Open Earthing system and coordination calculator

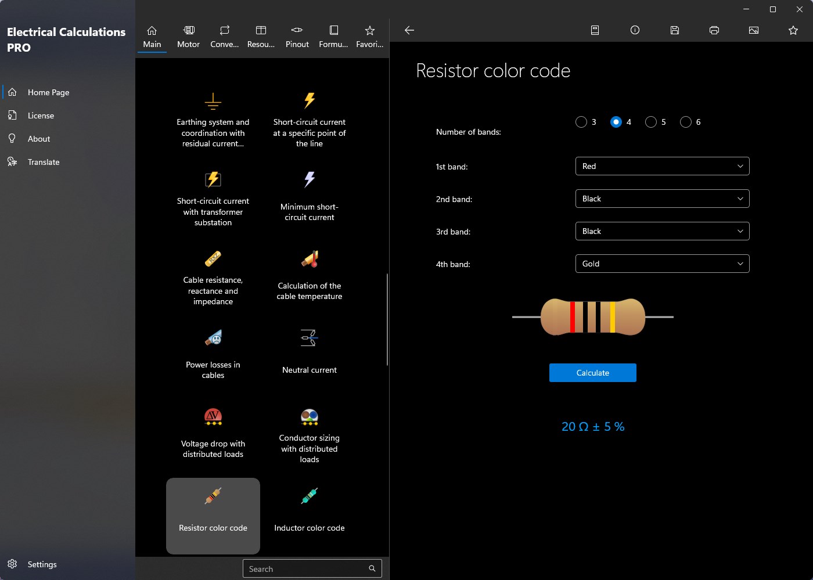(213, 120)
